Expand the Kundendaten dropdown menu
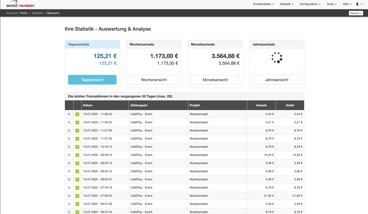 (263, 4)
